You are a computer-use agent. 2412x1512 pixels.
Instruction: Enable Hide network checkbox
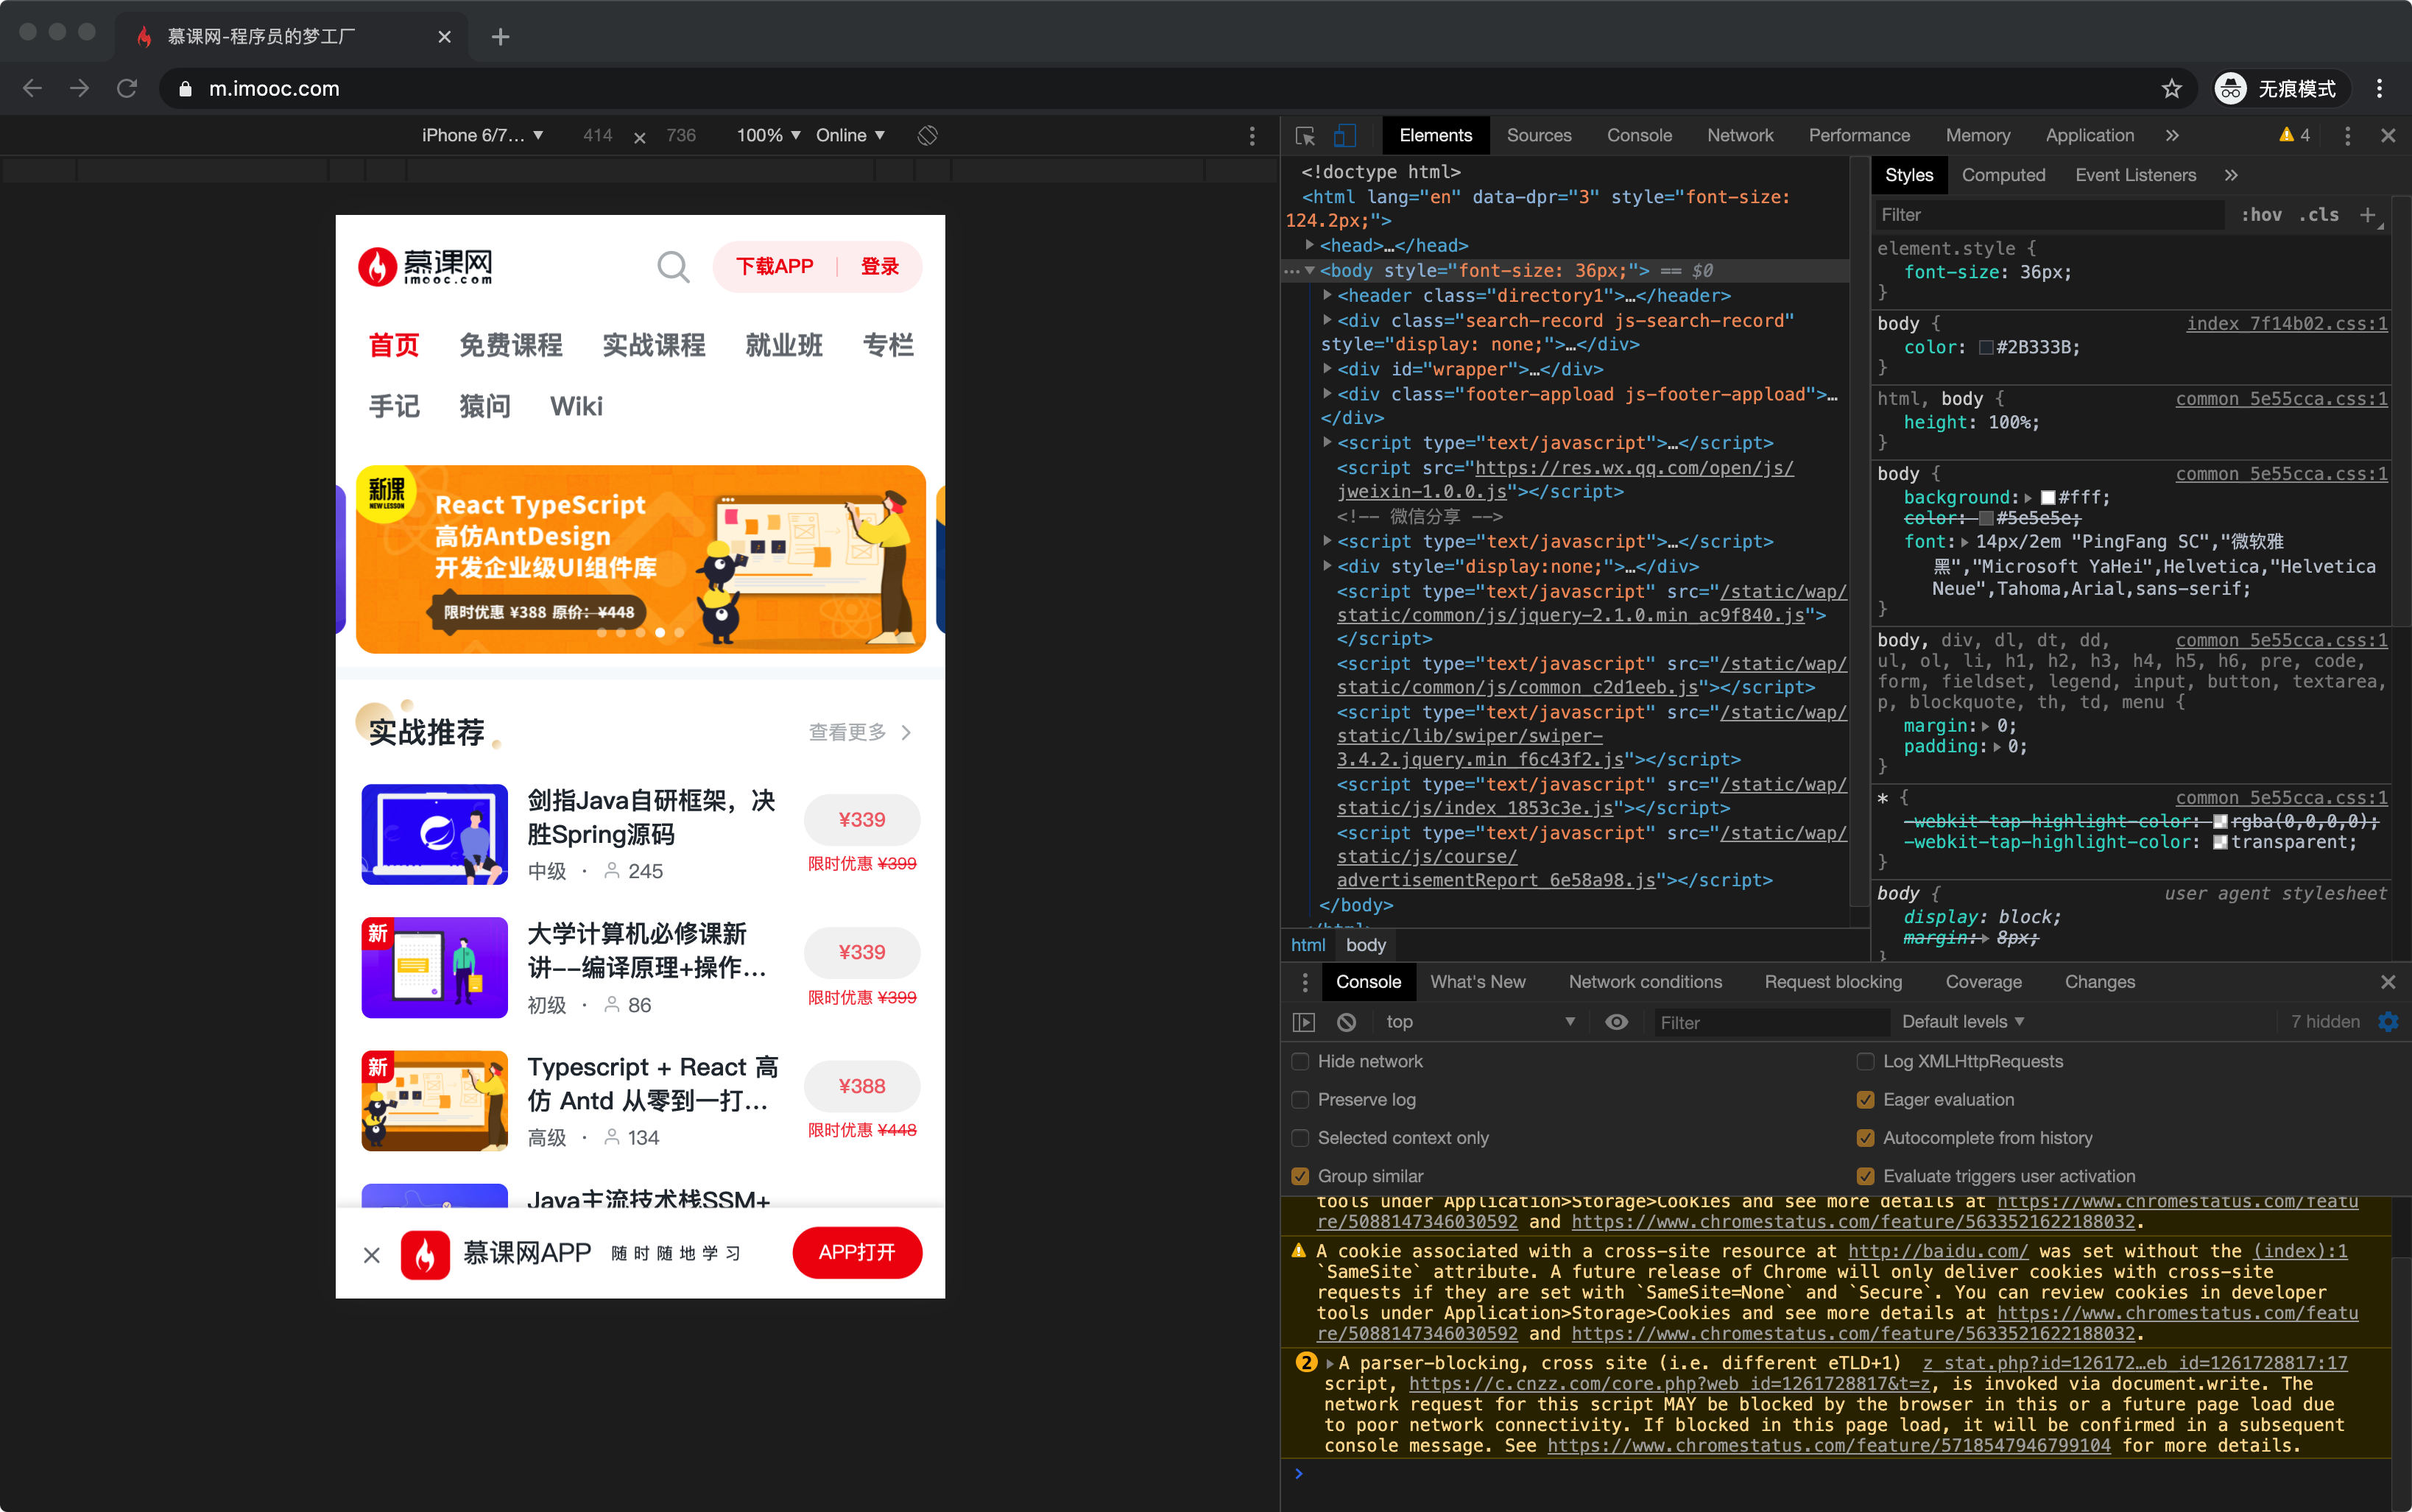(1300, 1061)
